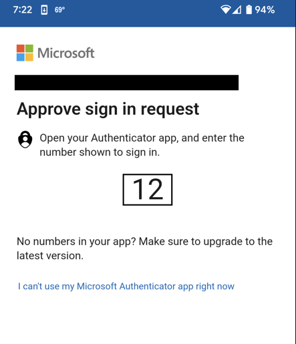Tap the Authenticator lock icon
The image size is (296, 344).
tap(25, 140)
